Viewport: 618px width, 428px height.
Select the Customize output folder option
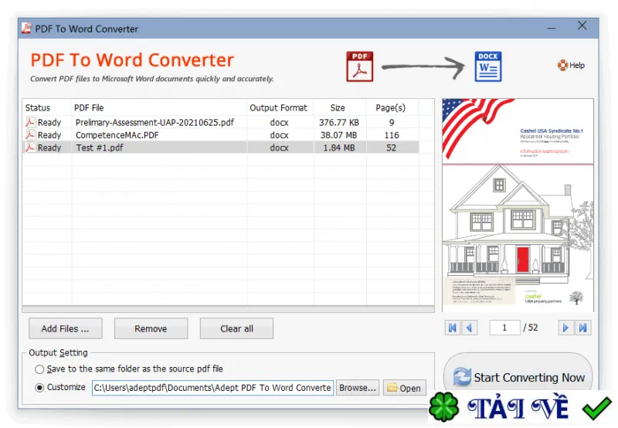39,387
